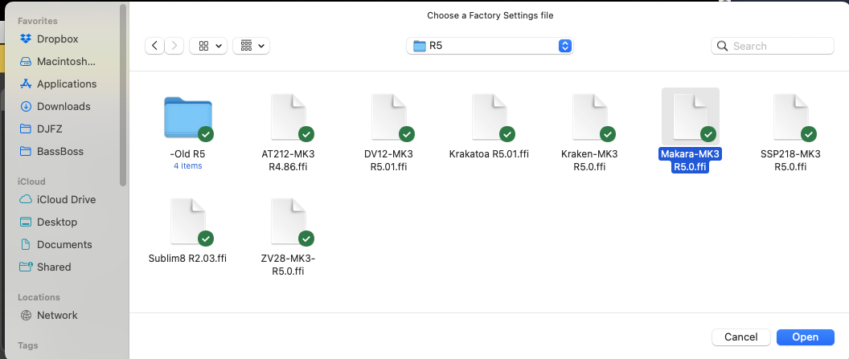Open the -Old R5 folder icon
The width and height of the screenshot is (849, 359).
click(187, 117)
